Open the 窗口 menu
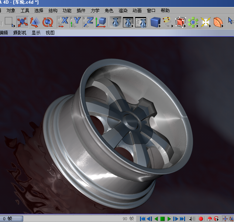Viewport: 234px width, 222px height. tap(151, 11)
